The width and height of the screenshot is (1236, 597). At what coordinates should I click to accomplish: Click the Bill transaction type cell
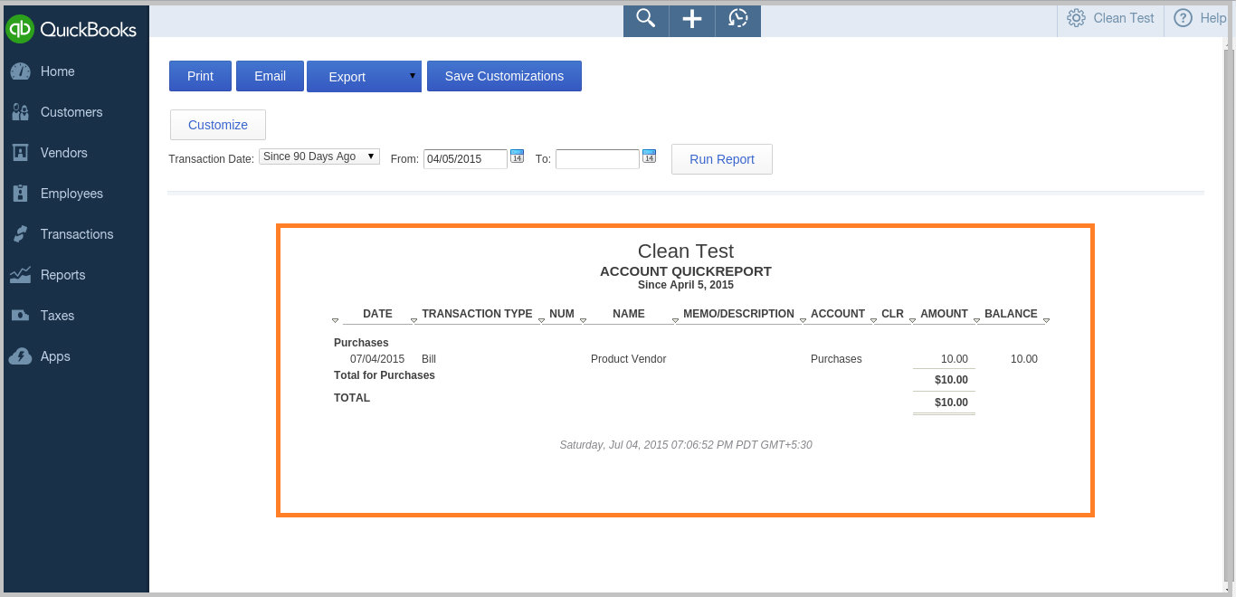click(429, 359)
